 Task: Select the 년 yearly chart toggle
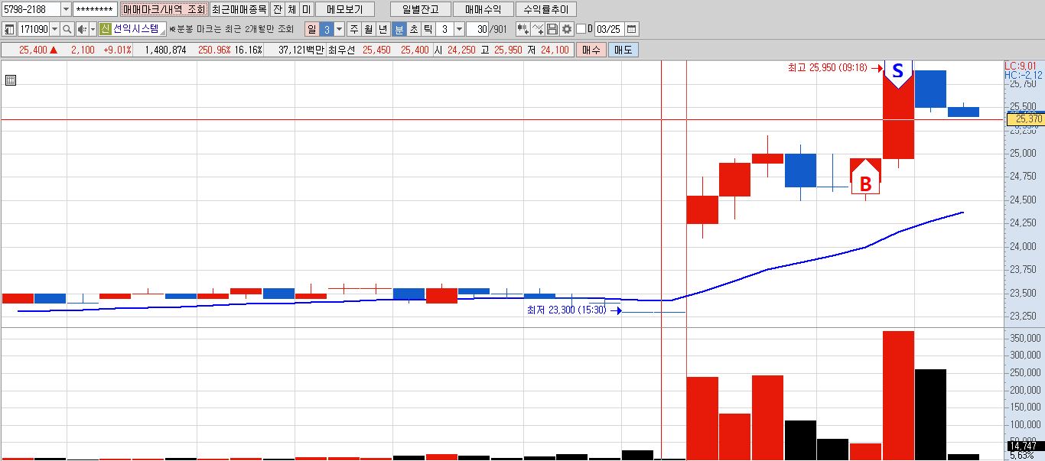[x=383, y=29]
